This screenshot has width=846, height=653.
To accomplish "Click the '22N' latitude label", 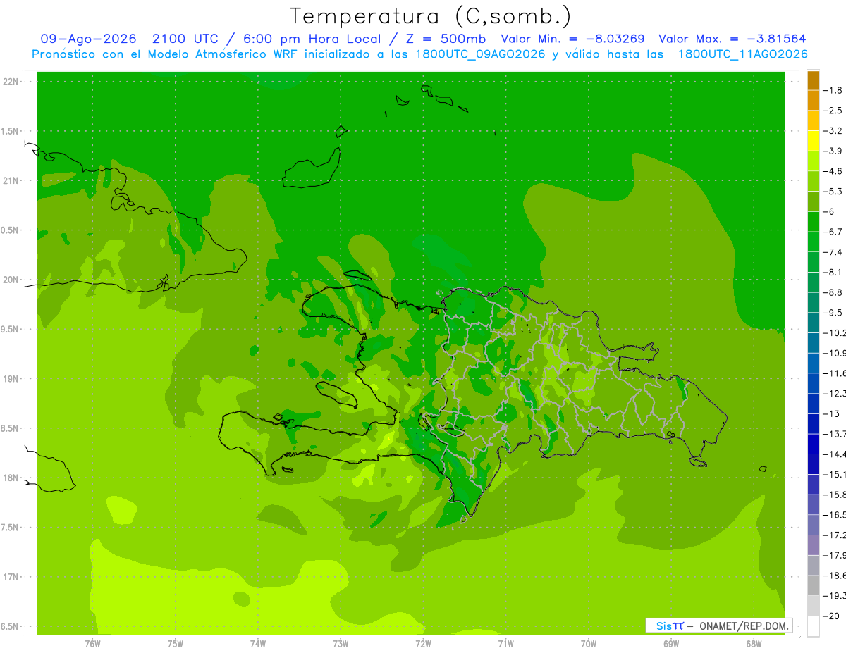I will tap(11, 81).
